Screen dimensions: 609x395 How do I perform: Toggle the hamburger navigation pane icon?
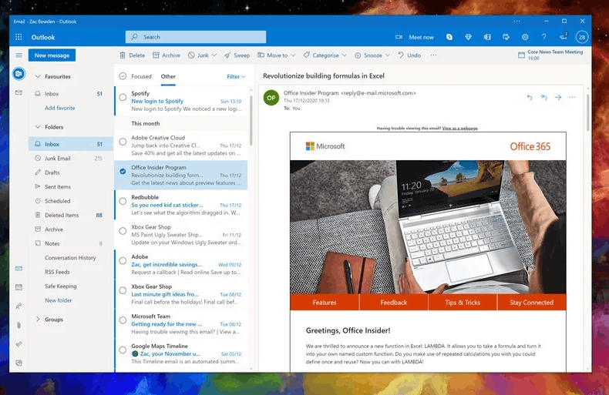tap(19, 55)
